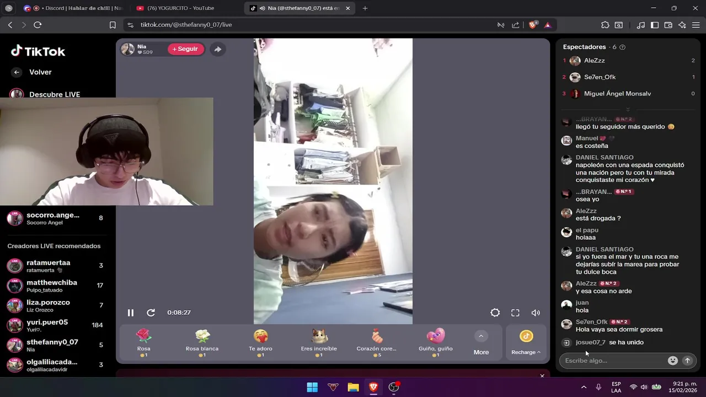Close the bottom banner with X
This screenshot has width=706, height=397.
(542, 375)
